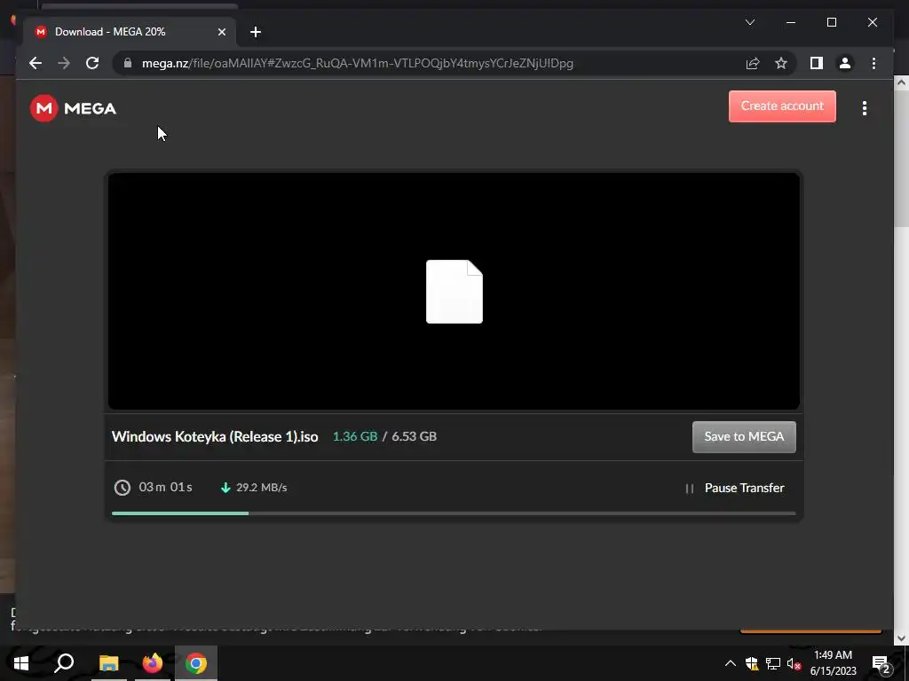Click download speed 29.2 MB/s
The height and width of the screenshot is (681, 909).
pyautogui.click(x=262, y=488)
